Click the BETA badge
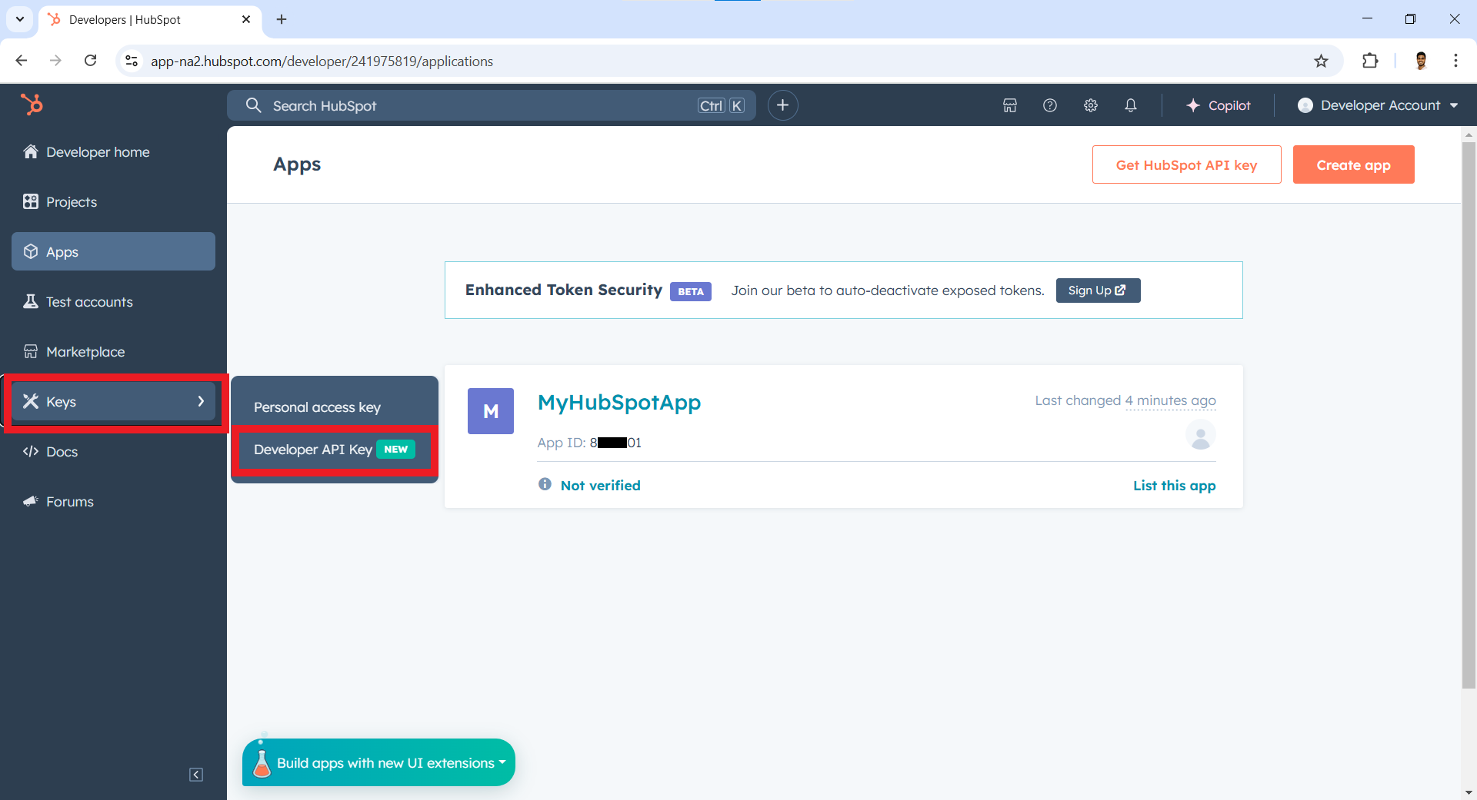 point(691,291)
